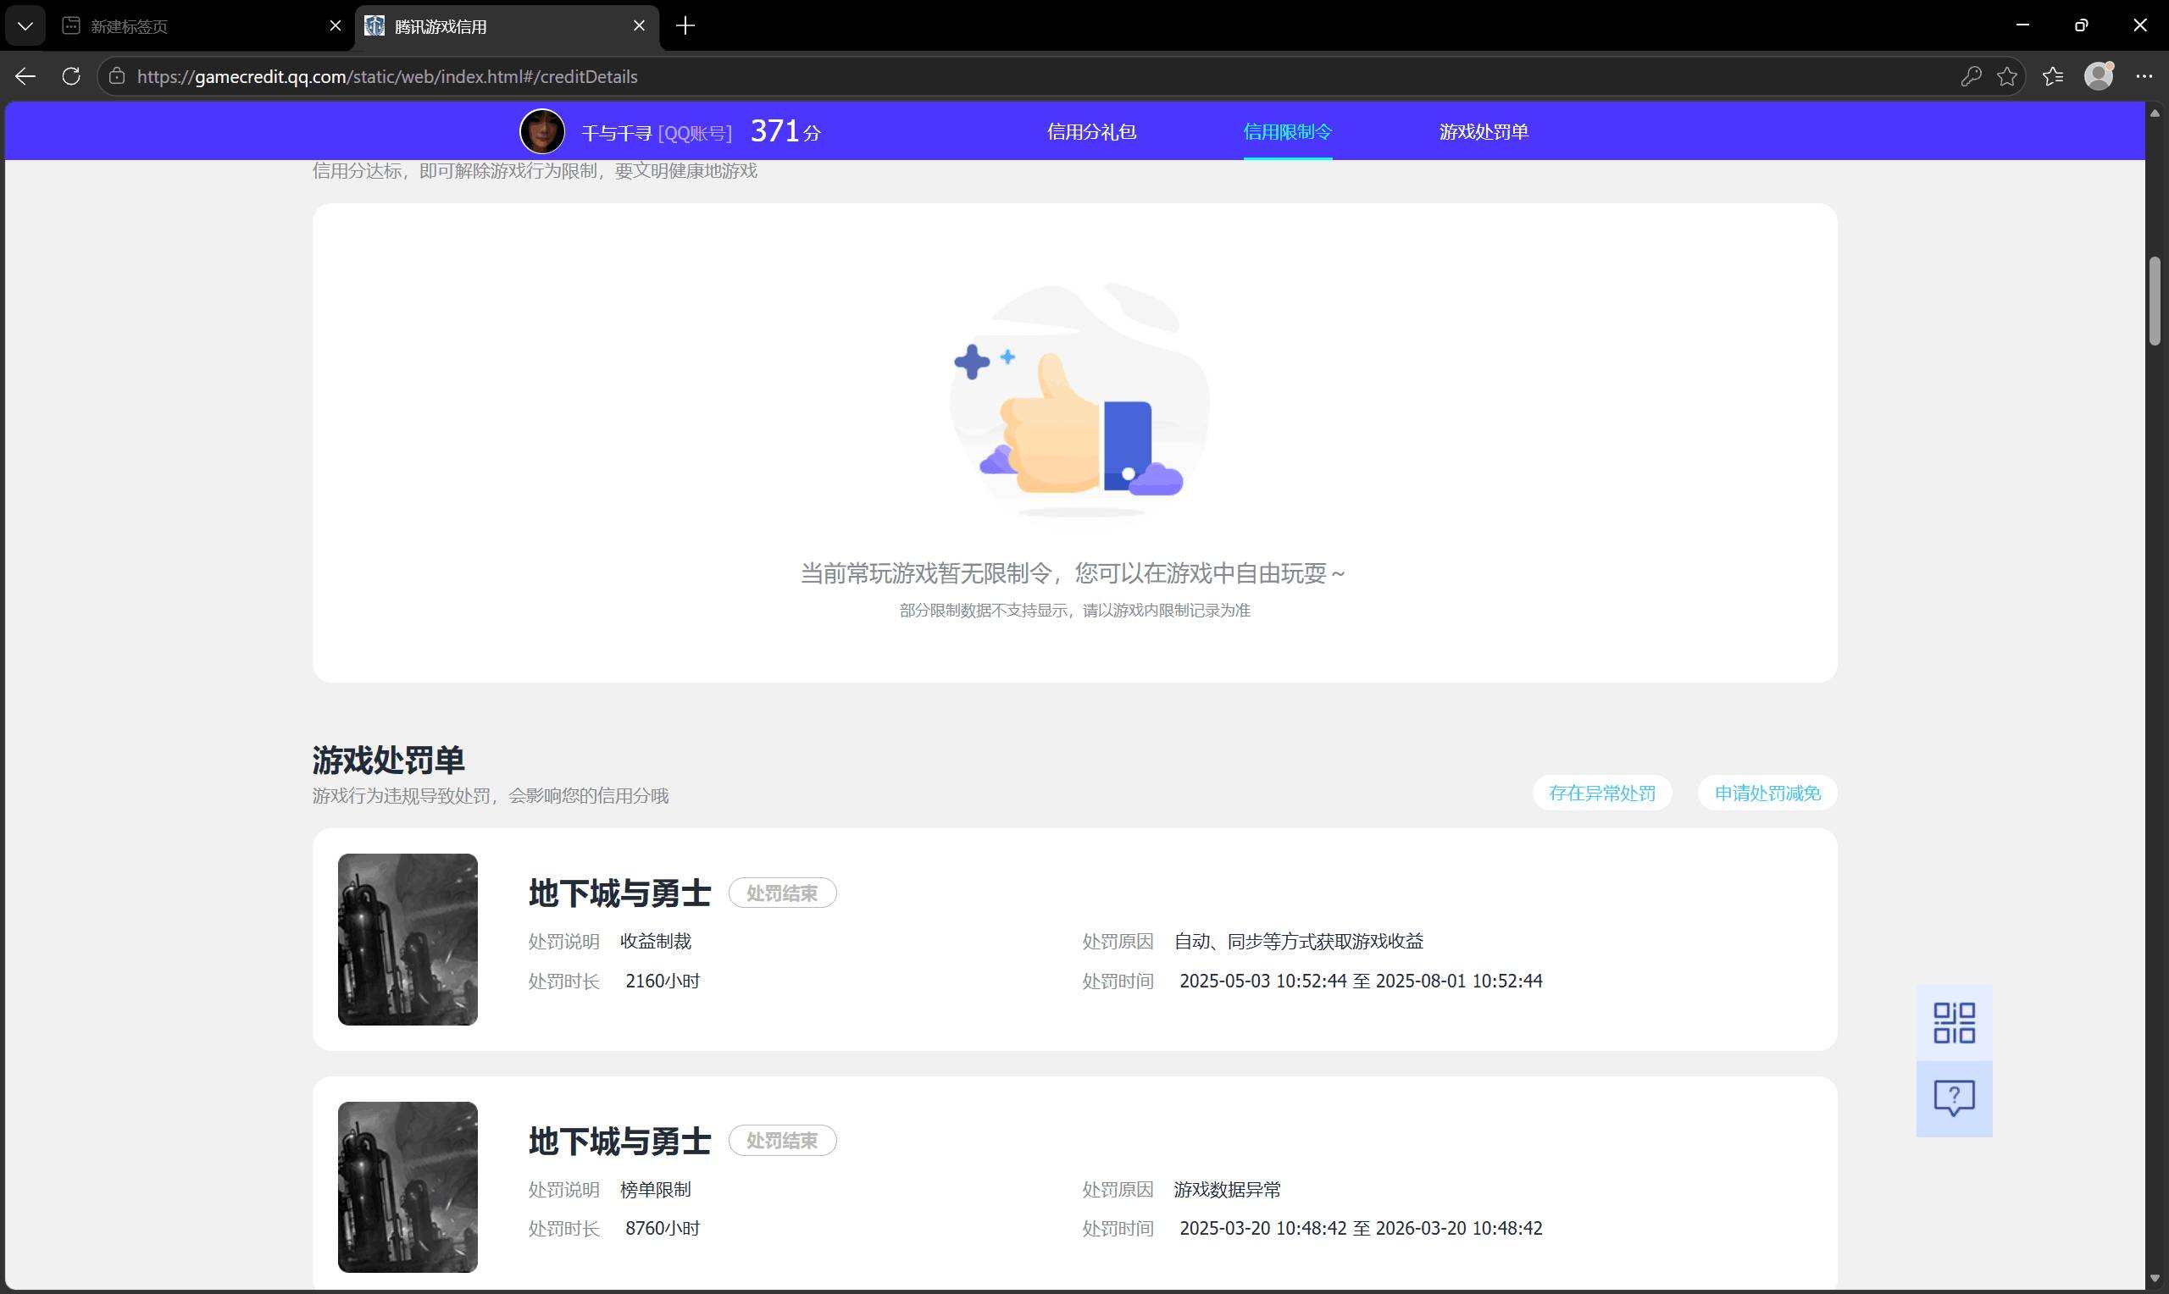Select the 8760小时 duration value
This screenshot has width=2169, height=1294.
[x=663, y=1229]
